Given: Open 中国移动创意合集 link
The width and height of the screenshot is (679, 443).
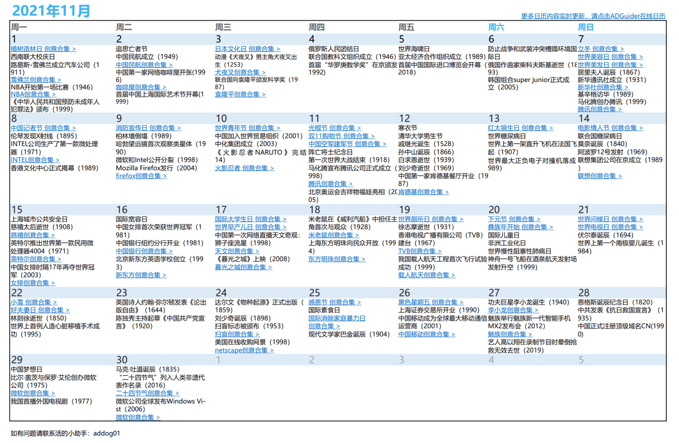Looking at the screenshot, I should [x=427, y=335].
